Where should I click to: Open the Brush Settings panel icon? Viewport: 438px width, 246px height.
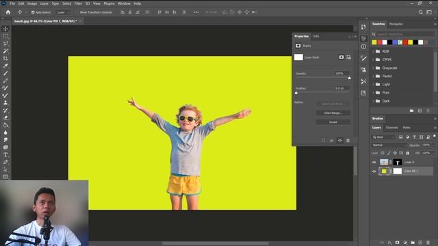click(x=363, y=58)
